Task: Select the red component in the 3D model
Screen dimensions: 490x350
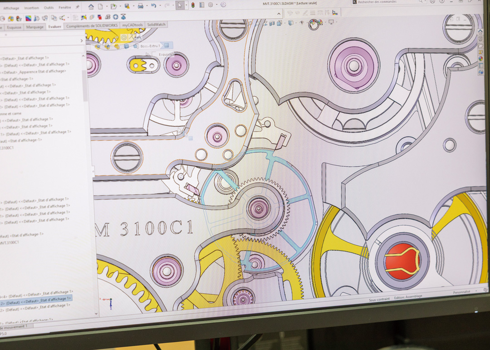Action: coord(402,261)
